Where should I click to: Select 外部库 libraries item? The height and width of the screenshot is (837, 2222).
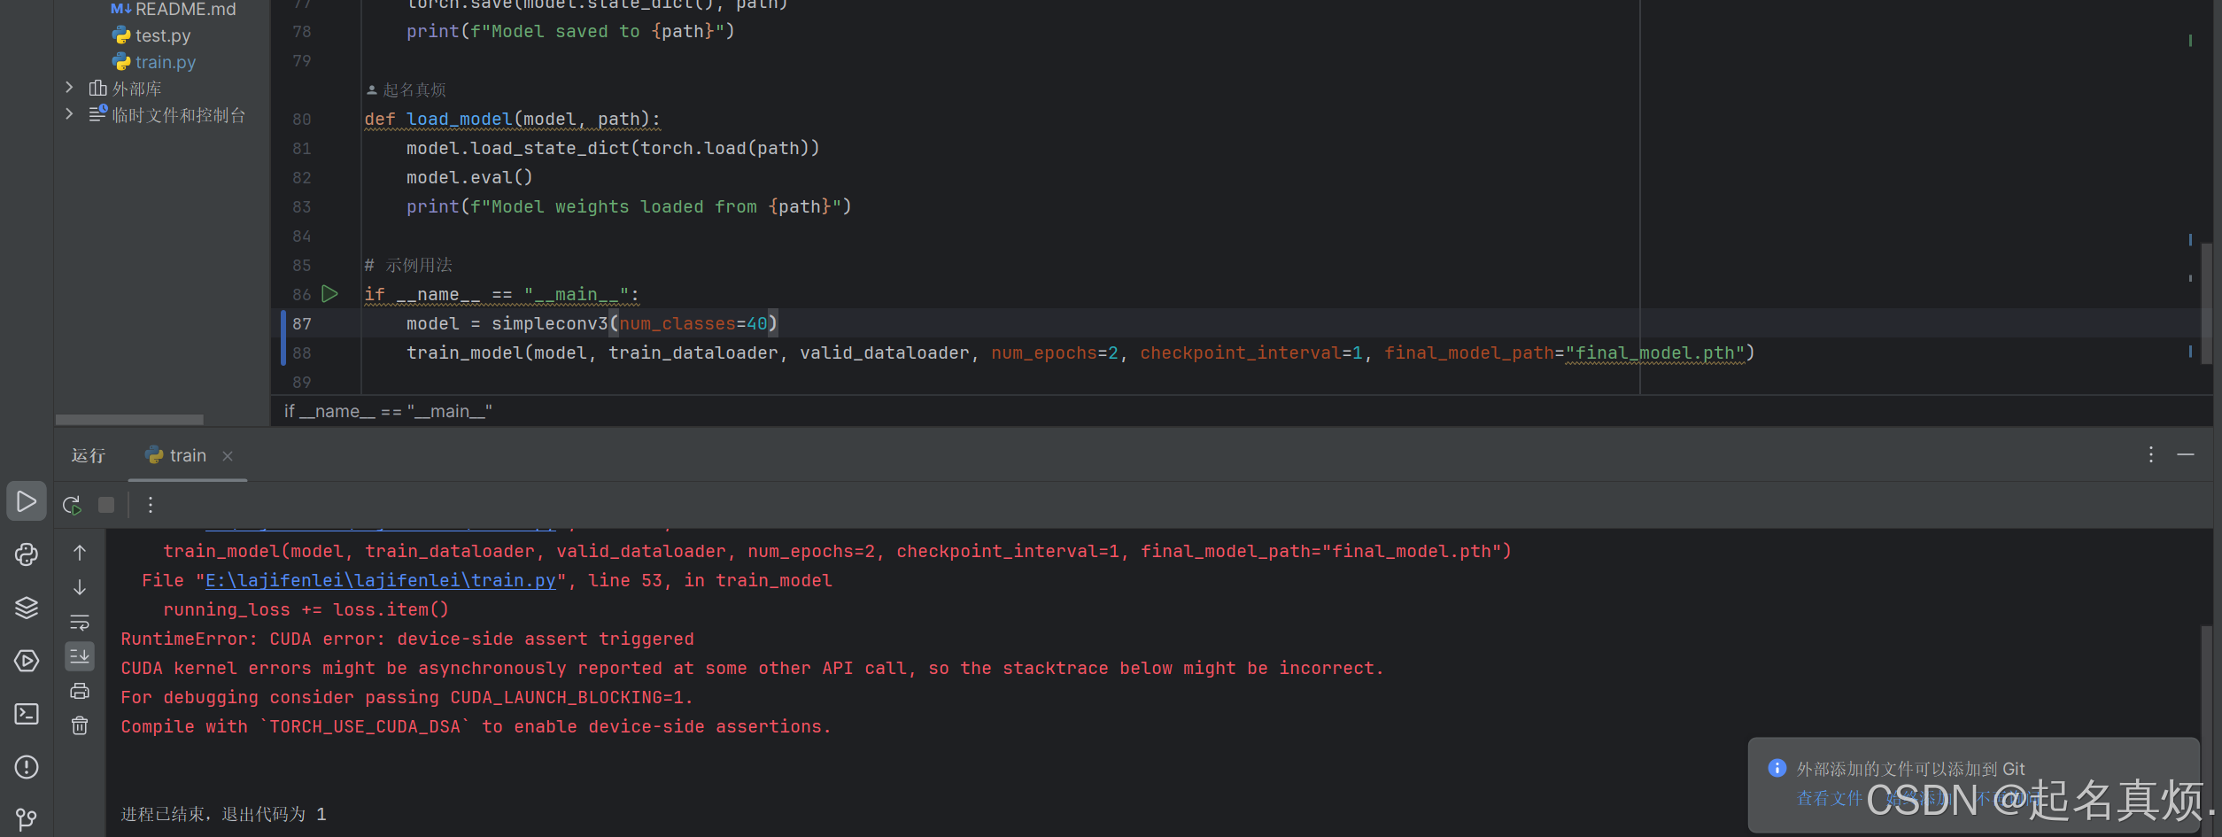[x=126, y=89]
